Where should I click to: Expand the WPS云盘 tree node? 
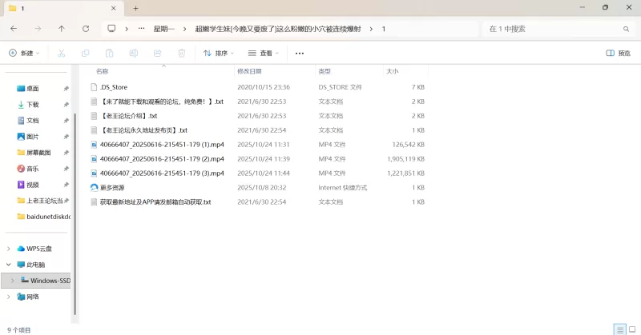[x=9, y=249]
